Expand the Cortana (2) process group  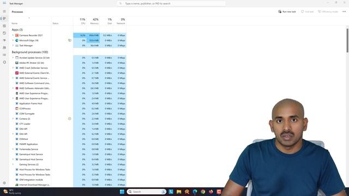(13, 119)
